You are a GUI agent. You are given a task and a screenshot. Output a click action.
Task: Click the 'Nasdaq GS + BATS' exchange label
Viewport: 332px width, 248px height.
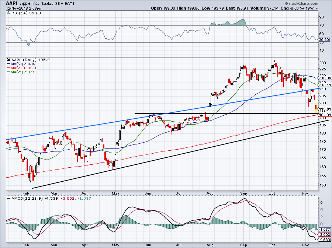58,4
